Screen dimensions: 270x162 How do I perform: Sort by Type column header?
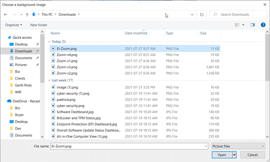tap(170, 33)
